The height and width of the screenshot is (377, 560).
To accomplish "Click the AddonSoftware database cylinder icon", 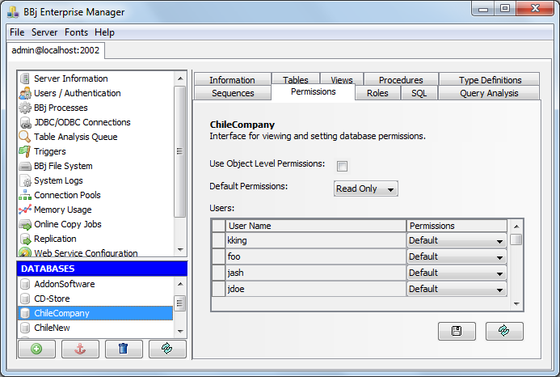I will tap(25, 284).
